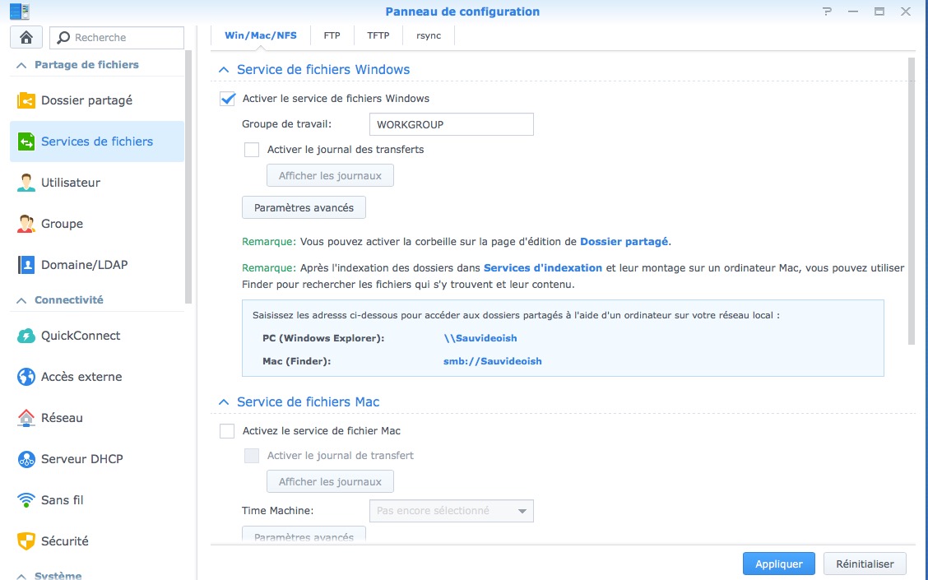The image size is (928, 580).
Task: Collapse the Service de fichiers Windows section
Action: 224,70
